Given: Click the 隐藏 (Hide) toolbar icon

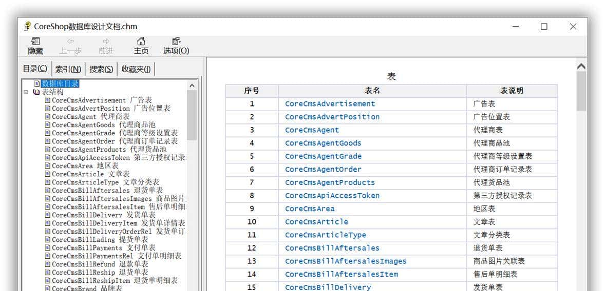Looking at the screenshot, I should [x=35, y=41].
